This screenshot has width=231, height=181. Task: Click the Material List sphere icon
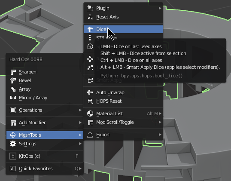click(x=90, y=114)
